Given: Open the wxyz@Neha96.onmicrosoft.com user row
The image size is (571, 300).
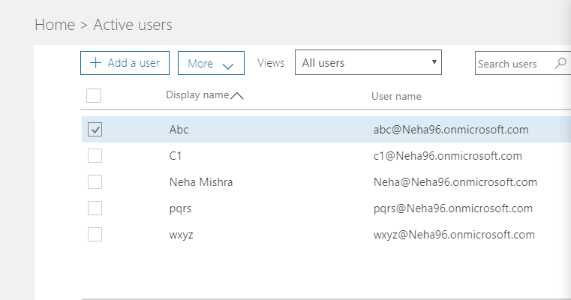Looking at the screenshot, I should 453,235.
